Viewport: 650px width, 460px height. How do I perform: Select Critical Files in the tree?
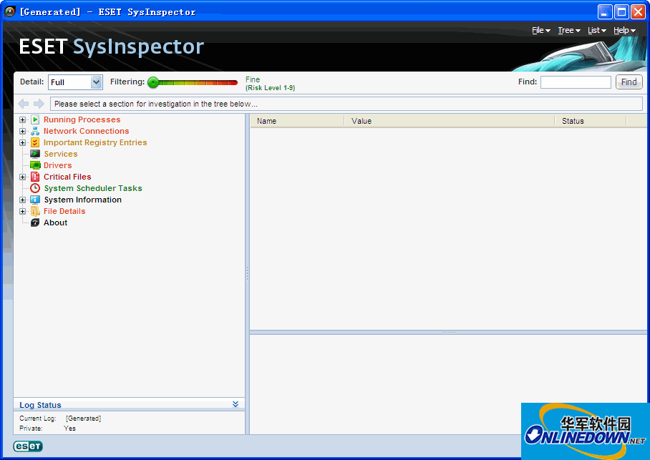click(67, 177)
